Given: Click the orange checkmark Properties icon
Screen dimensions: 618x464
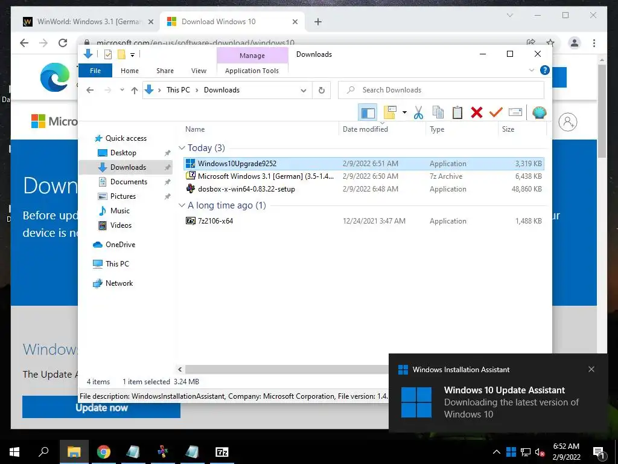Looking at the screenshot, I should (x=495, y=112).
